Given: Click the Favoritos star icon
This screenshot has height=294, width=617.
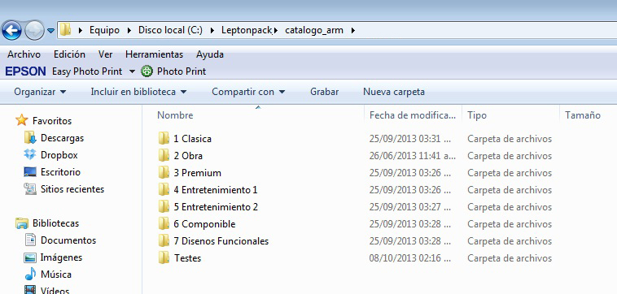Looking at the screenshot, I should [x=22, y=120].
